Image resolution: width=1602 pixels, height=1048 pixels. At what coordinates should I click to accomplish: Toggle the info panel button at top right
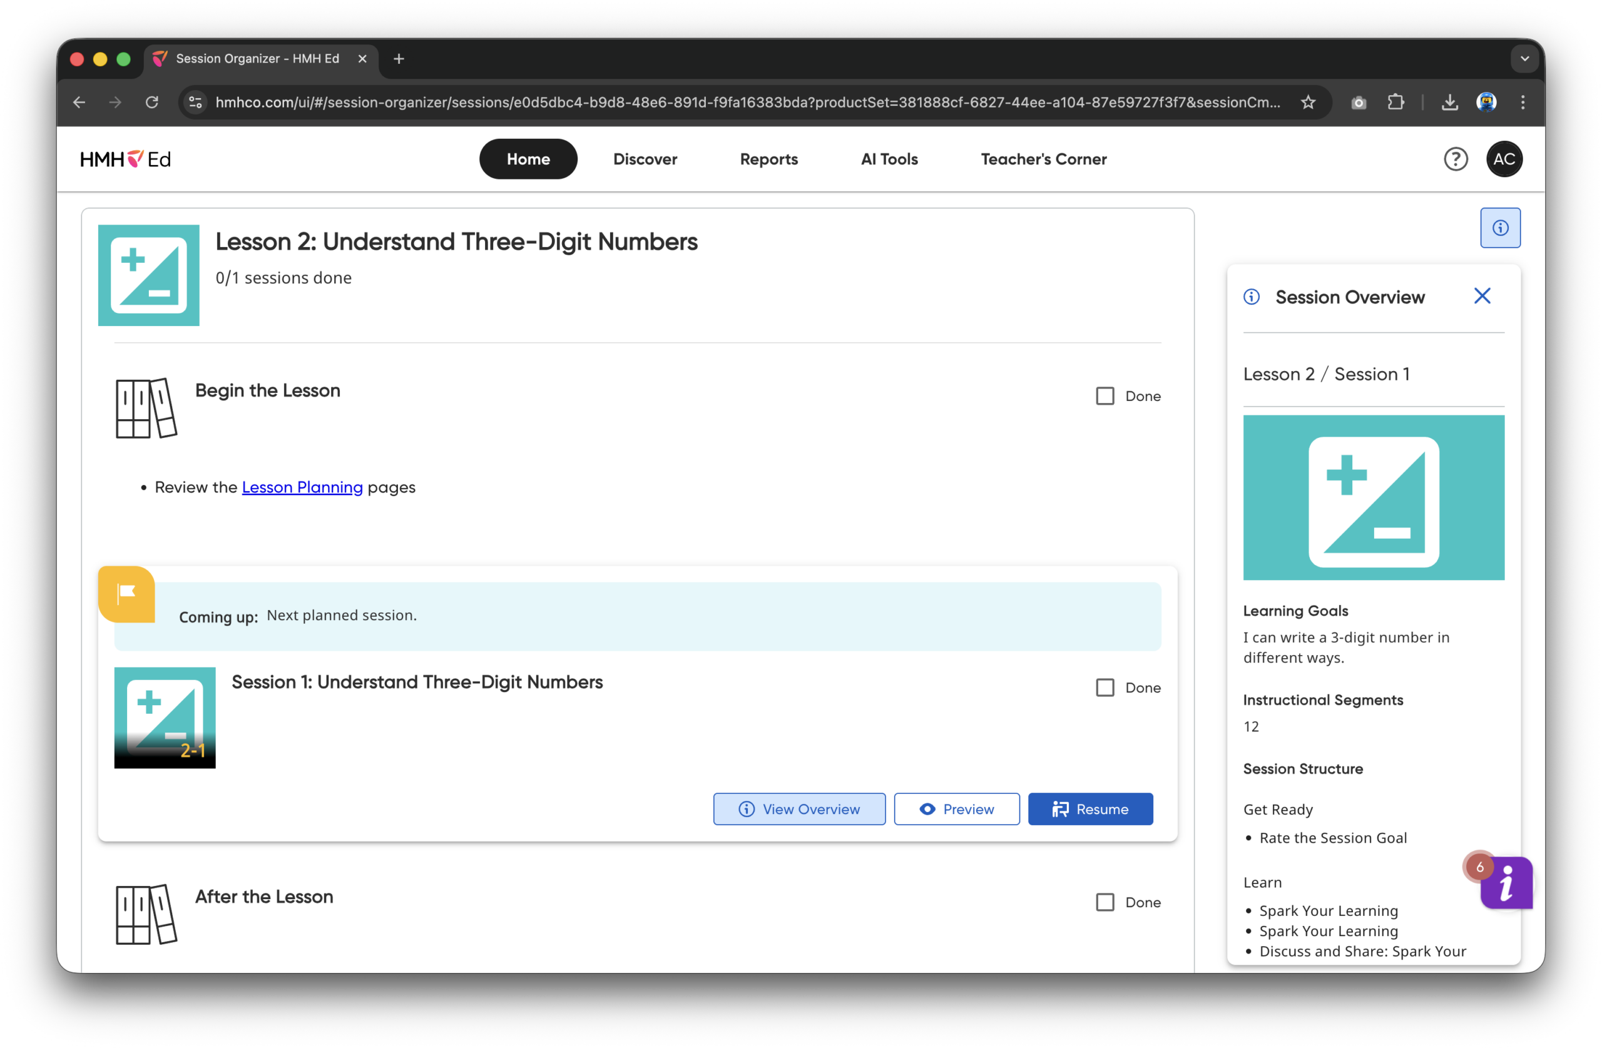[x=1500, y=228]
